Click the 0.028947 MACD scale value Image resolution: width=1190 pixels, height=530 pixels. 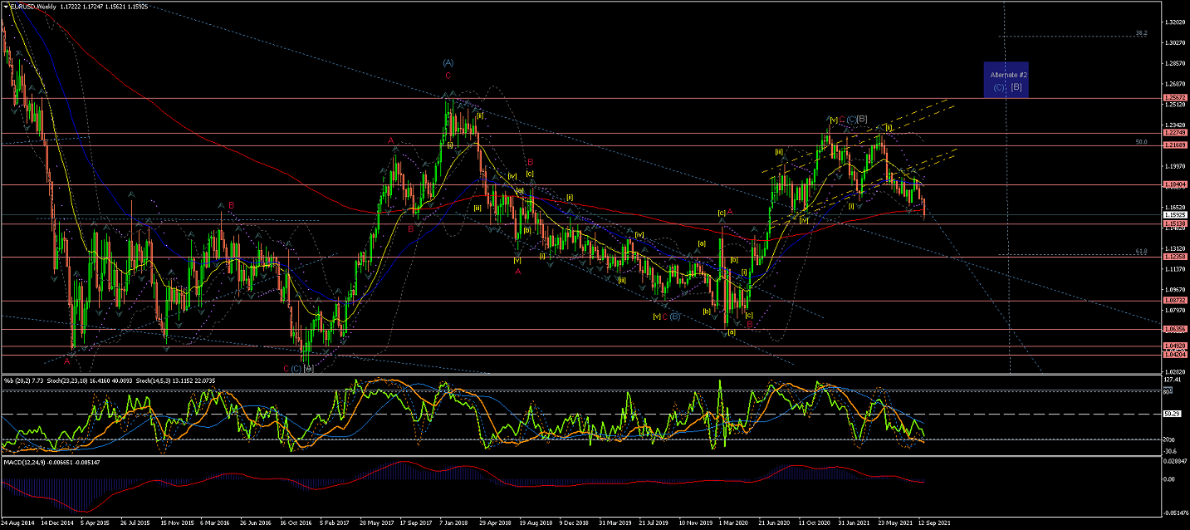click(x=1175, y=460)
